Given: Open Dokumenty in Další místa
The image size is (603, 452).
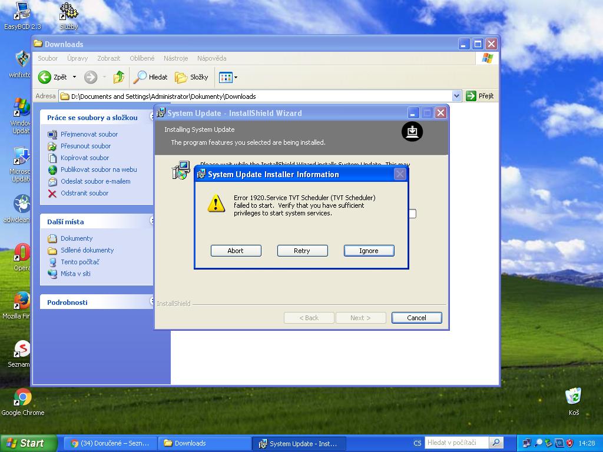Looking at the screenshot, I should (77, 238).
